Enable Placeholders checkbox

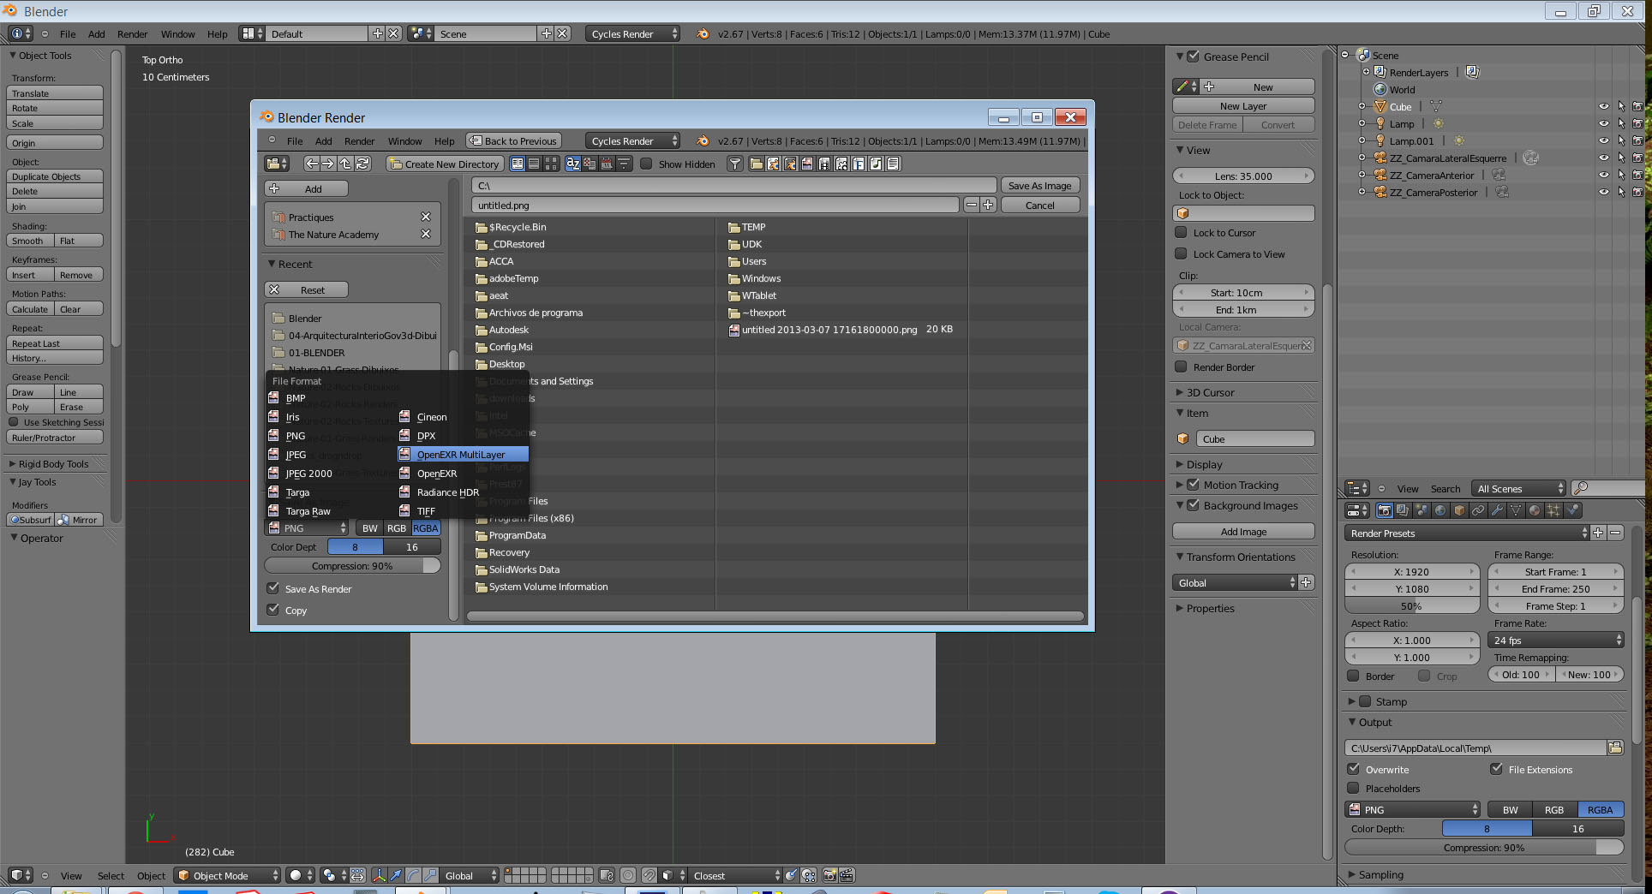(x=1354, y=788)
